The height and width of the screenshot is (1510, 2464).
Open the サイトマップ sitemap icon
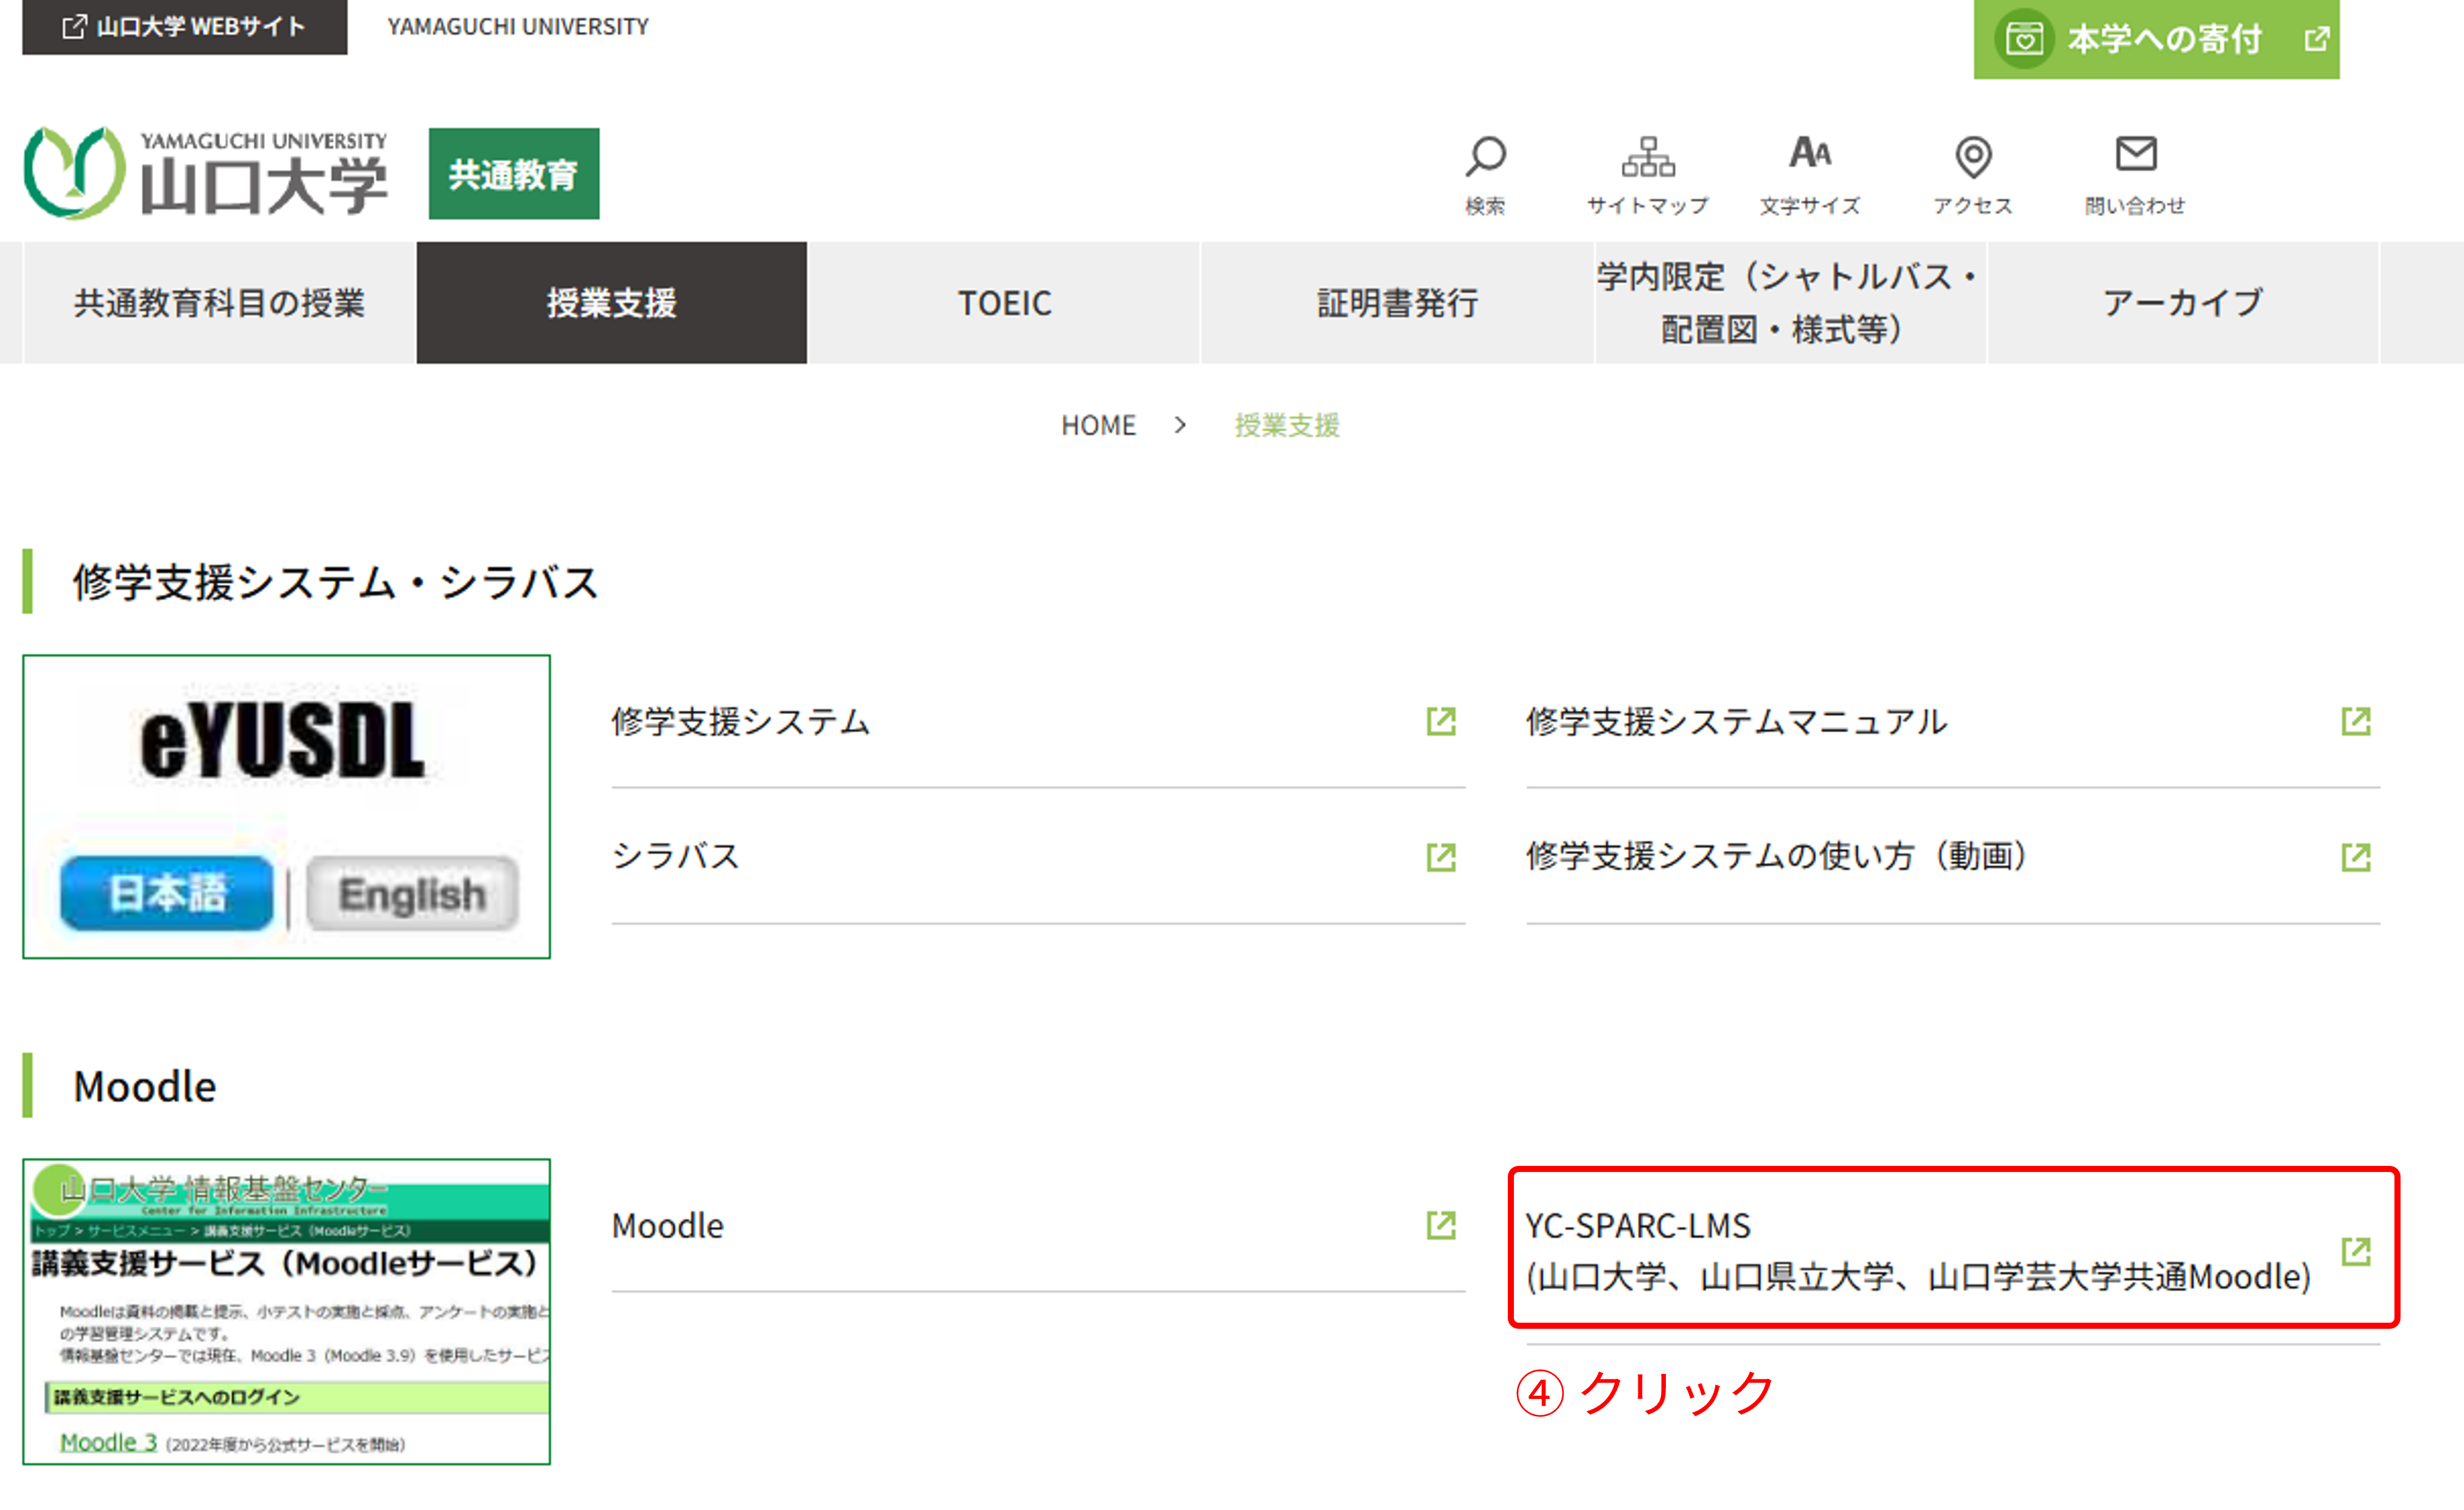(1648, 156)
